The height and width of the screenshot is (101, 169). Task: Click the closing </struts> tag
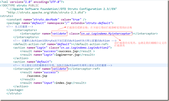(14, 94)
